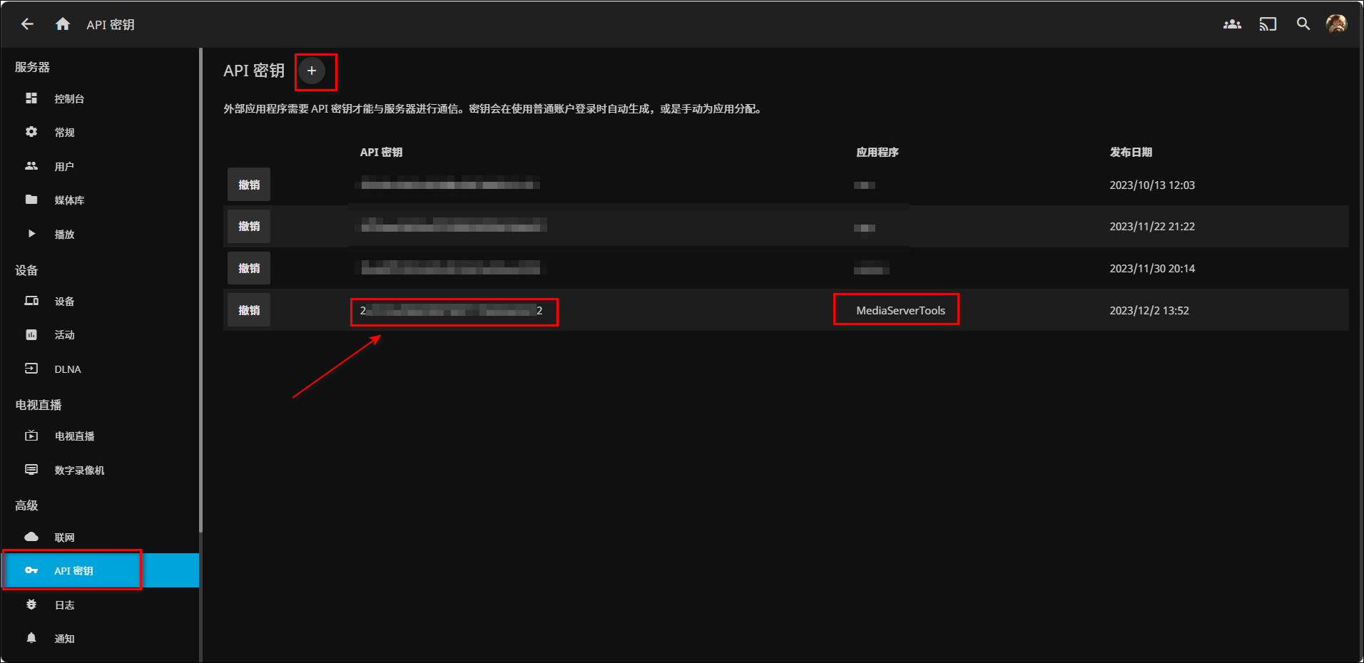Revoke key issued 2023/10/13 12:03
The height and width of the screenshot is (663, 1364).
[x=249, y=185]
